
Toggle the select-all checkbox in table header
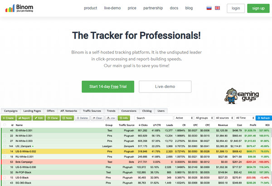coord(4,124)
